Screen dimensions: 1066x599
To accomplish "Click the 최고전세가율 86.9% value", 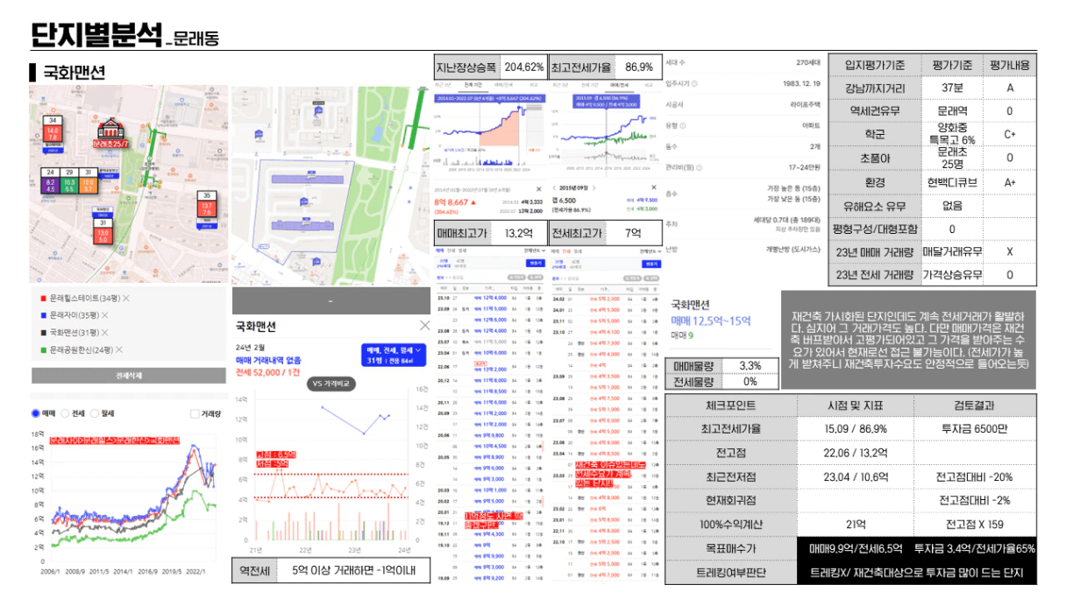I will coord(639,67).
